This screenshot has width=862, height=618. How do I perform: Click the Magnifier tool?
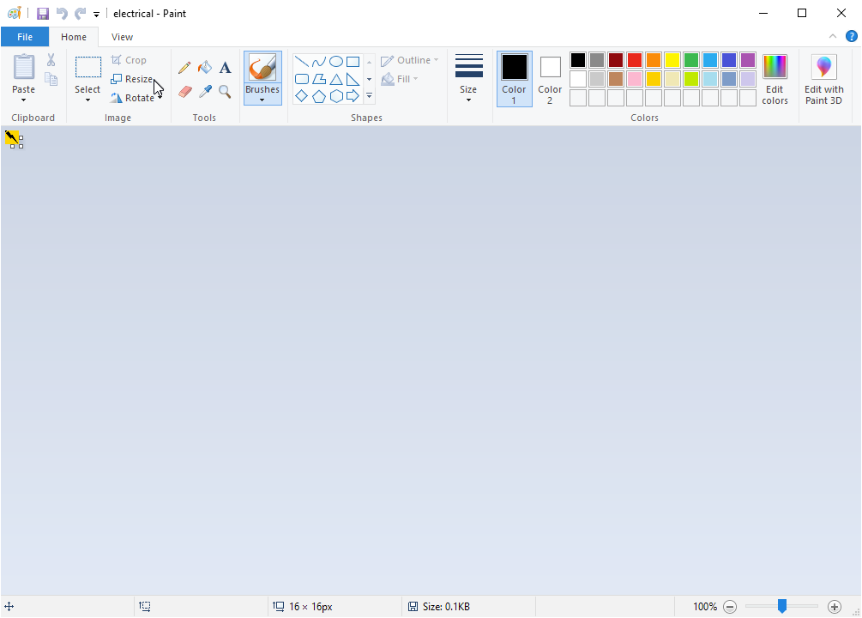point(225,91)
